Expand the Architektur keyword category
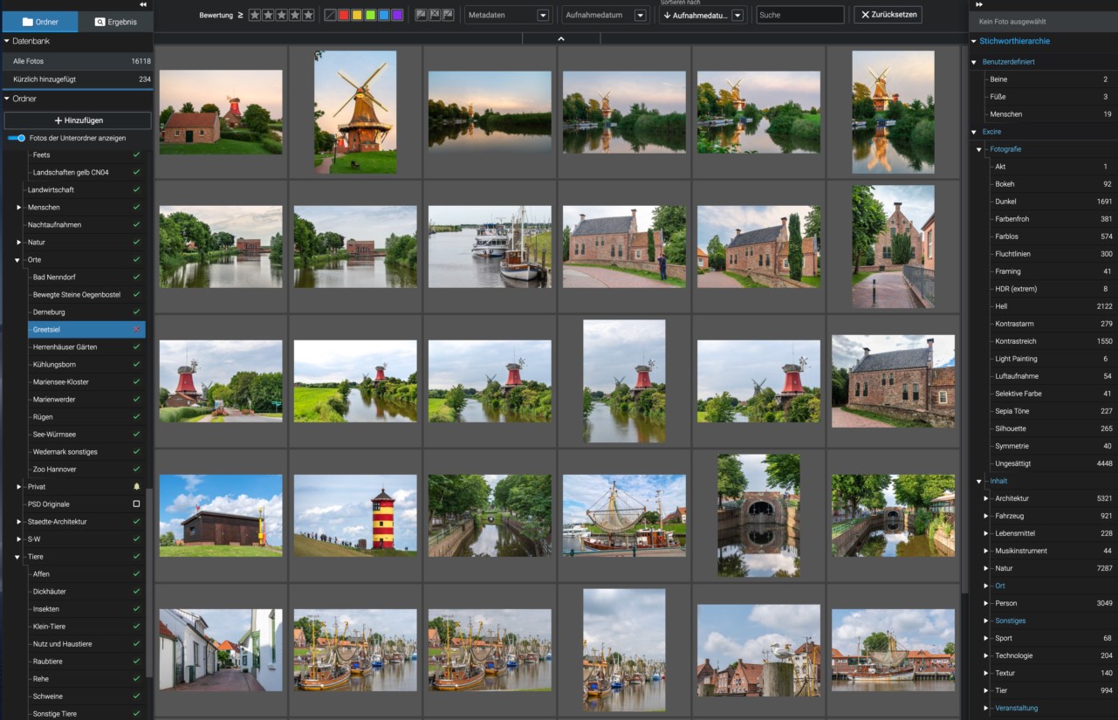 pos(986,498)
